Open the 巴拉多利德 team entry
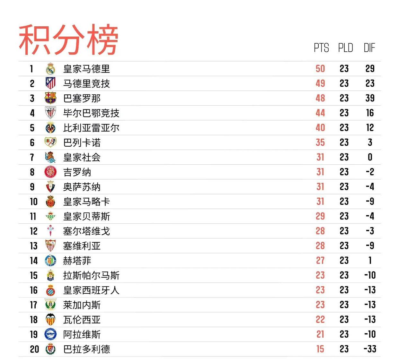The image size is (399, 363). [x=86, y=349]
